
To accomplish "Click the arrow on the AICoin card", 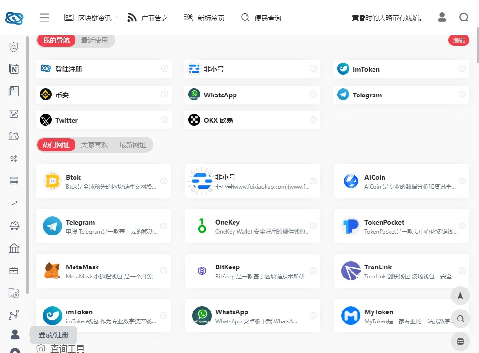I will (x=462, y=181).
